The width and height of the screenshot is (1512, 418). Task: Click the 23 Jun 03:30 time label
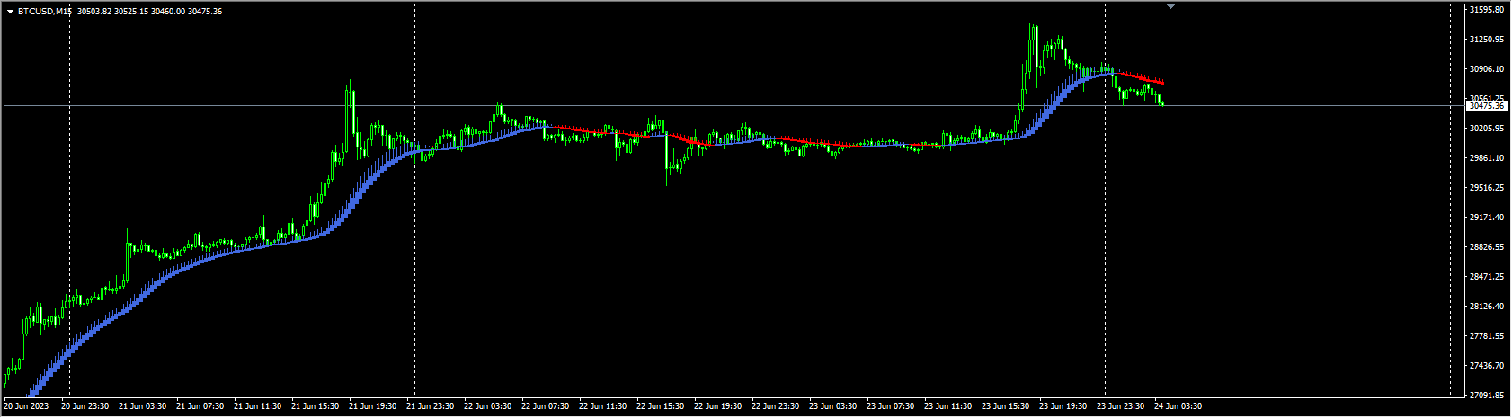click(x=832, y=406)
